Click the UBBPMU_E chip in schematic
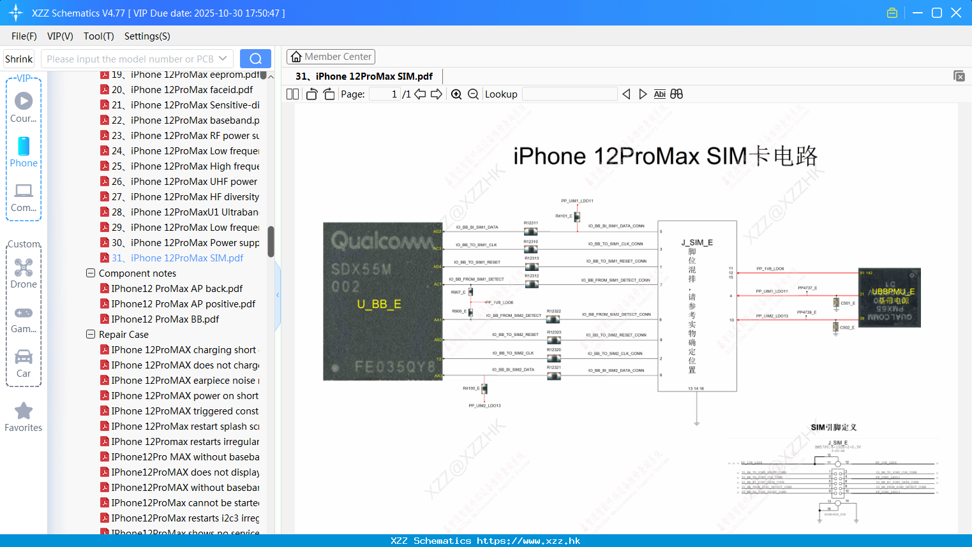972x547 pixels. point(890,298)
